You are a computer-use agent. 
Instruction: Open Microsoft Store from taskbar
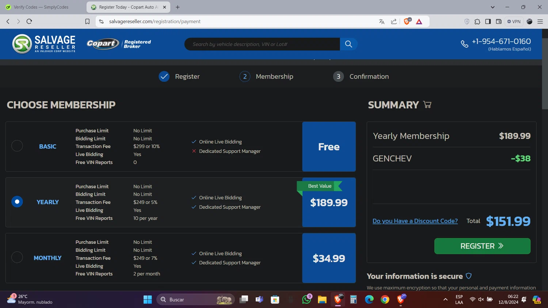(275, 300)
